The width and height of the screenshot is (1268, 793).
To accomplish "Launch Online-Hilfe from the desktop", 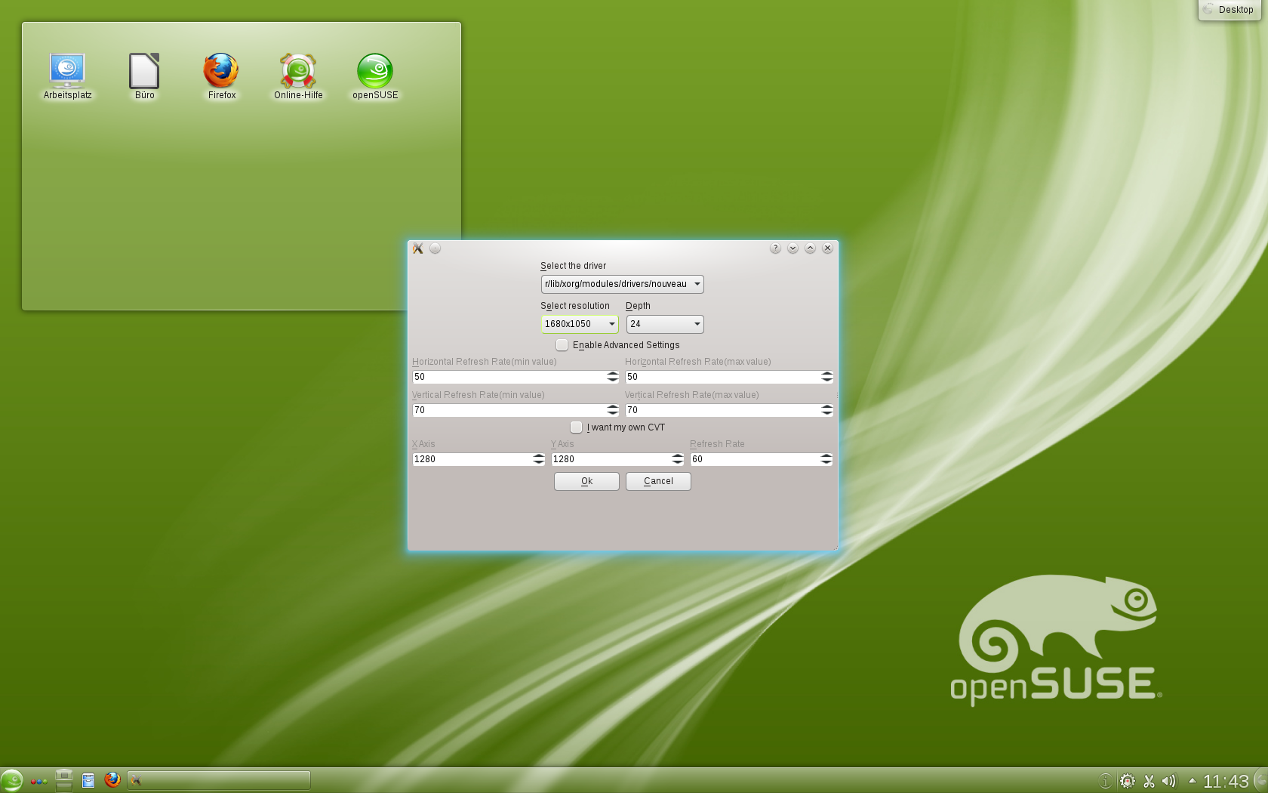I will [297, 72].
